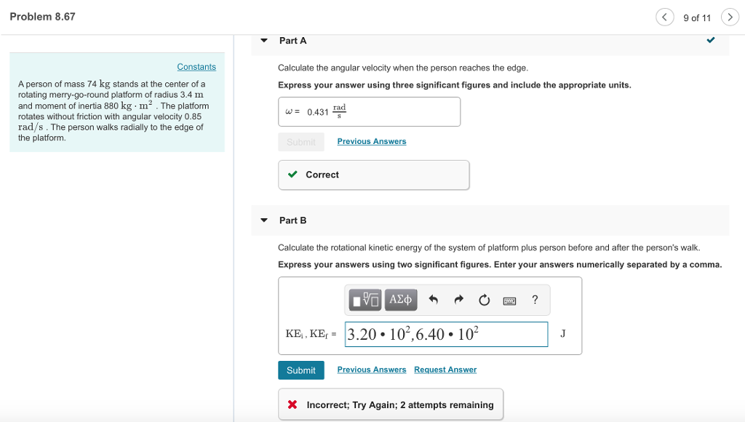Viewport: 745px width, 422px height.
Task: View Previous Answers for Part A
Action: click(x=371, y=141)
